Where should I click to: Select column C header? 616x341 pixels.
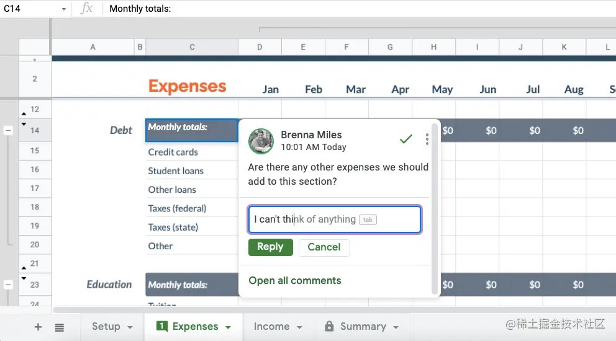pos(192,47)
